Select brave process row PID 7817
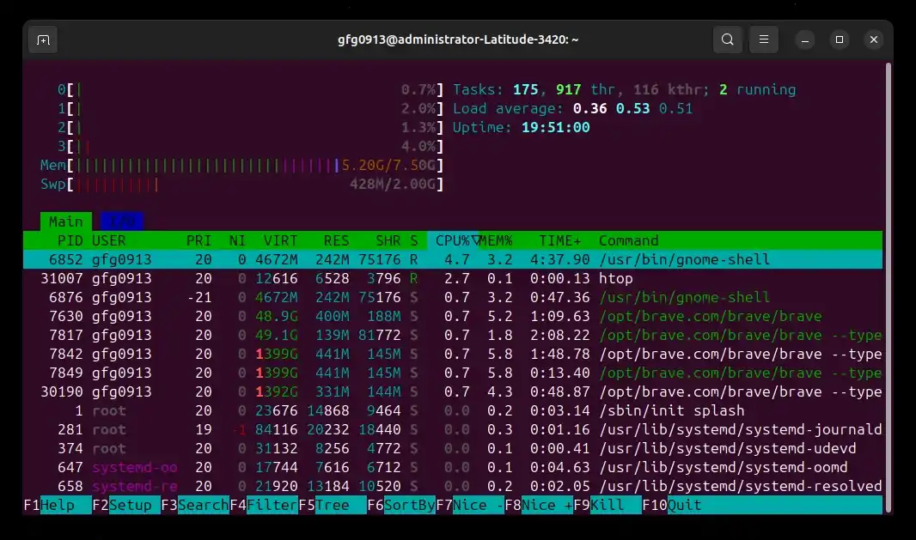The width and height of the screenshot is (916, 540). point(453,335)
